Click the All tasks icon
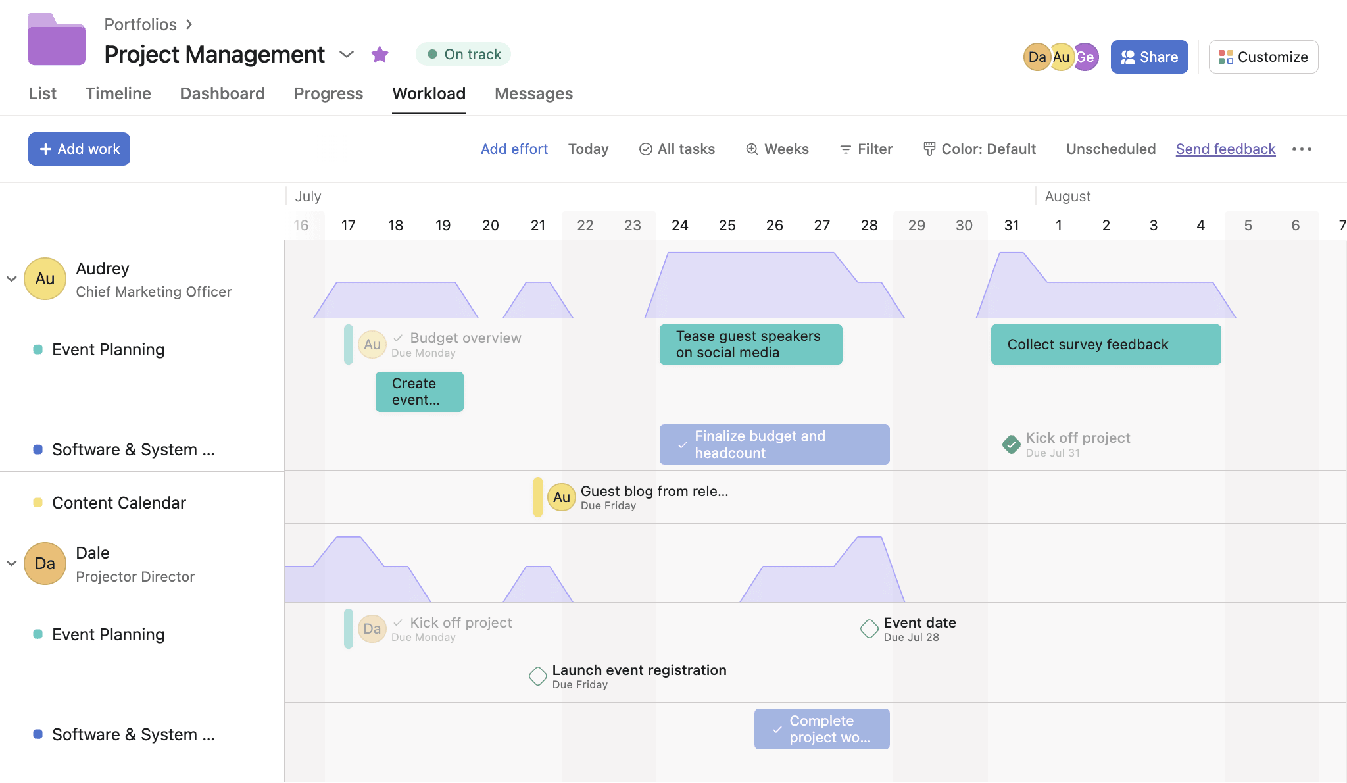This screenshot has width=1347, height=783. [x=645, y=148]
